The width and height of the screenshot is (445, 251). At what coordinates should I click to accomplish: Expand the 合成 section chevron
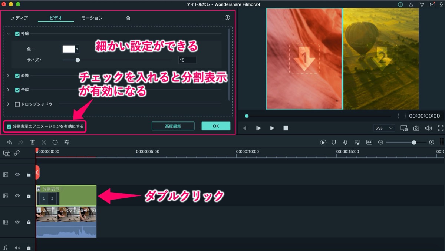coord(8,90)
